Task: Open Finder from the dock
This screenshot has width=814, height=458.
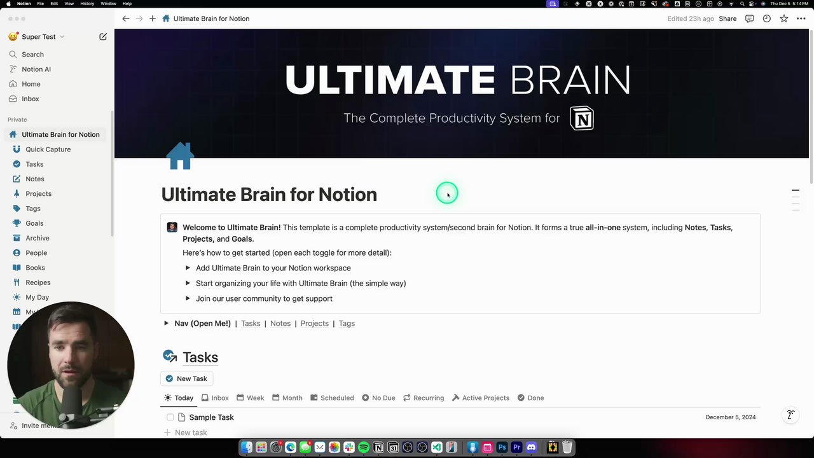Action: (247, 448)
